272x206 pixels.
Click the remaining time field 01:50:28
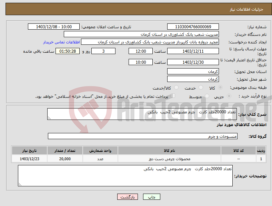[x=68, y=51]
